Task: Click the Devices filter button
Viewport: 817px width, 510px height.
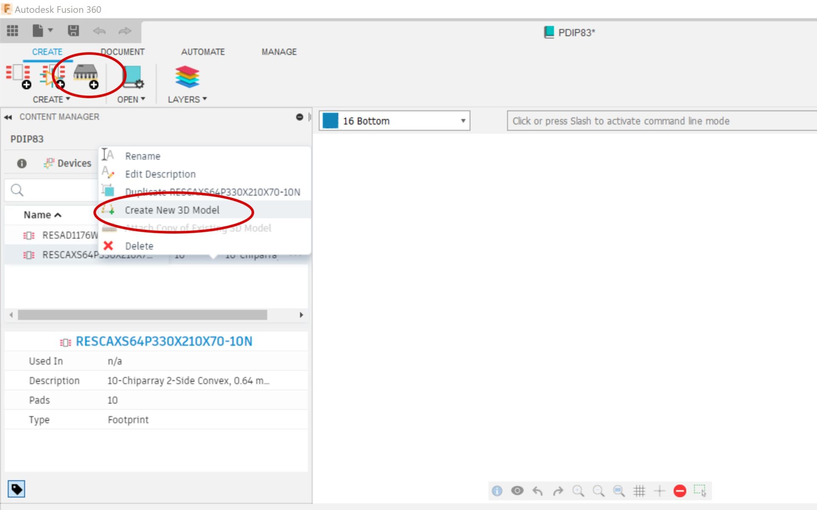Action: click(x=68, y=163)
